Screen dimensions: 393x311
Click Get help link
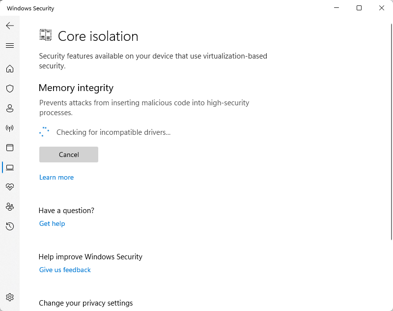52,223
